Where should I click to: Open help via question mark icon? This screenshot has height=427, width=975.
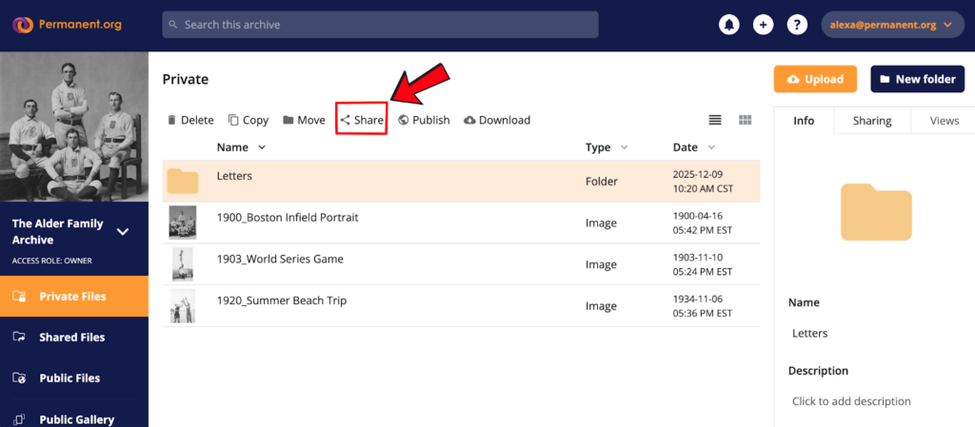[797, 25]
